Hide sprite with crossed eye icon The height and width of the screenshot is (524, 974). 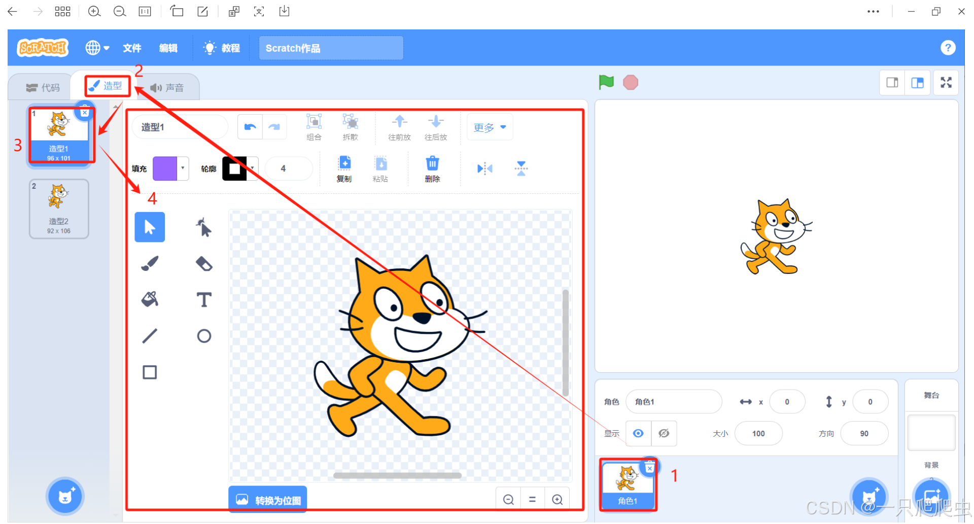664,433
